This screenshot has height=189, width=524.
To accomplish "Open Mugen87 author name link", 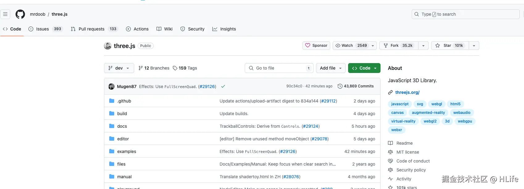I will 127,86.
